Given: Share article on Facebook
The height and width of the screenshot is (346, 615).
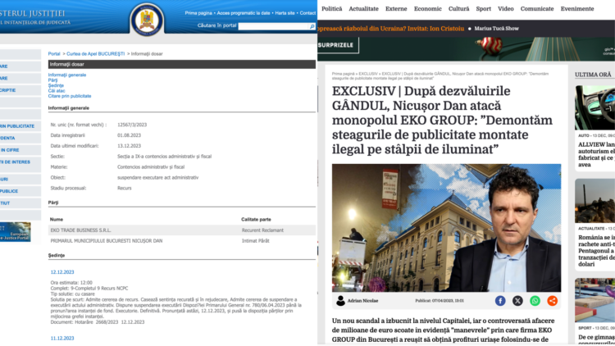Looking at the screenshot, I should coord(500,300).
